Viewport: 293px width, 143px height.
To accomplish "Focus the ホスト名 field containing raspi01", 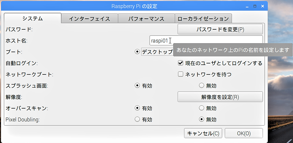I will (x=206, y=41).
